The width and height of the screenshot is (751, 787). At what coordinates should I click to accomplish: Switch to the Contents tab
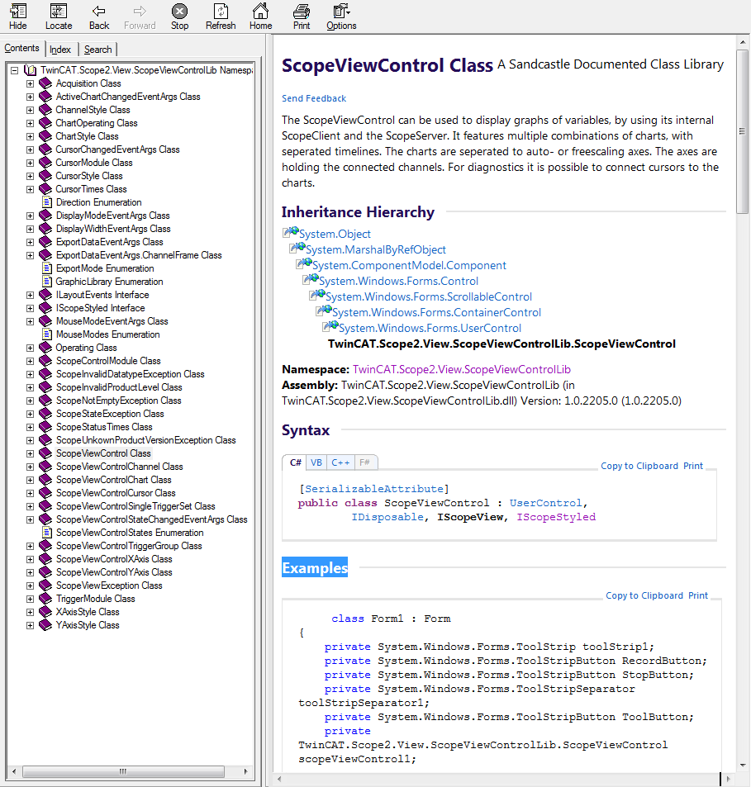[21, 48]
